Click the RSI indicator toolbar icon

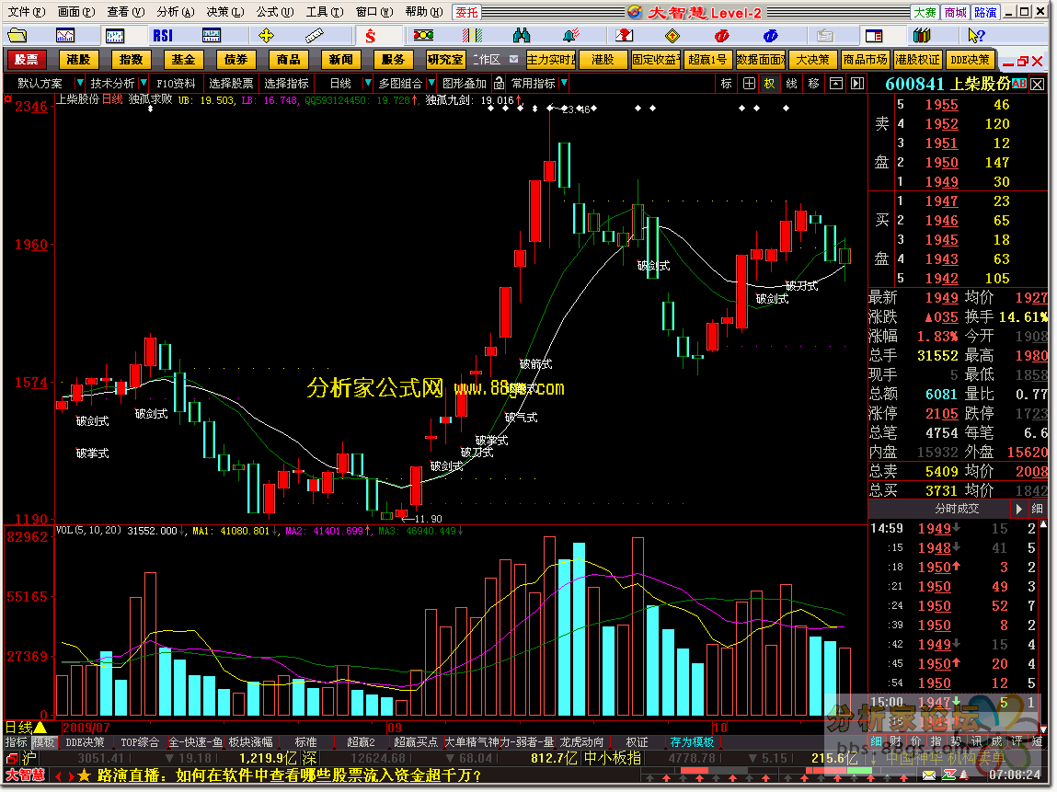point(163,36)
